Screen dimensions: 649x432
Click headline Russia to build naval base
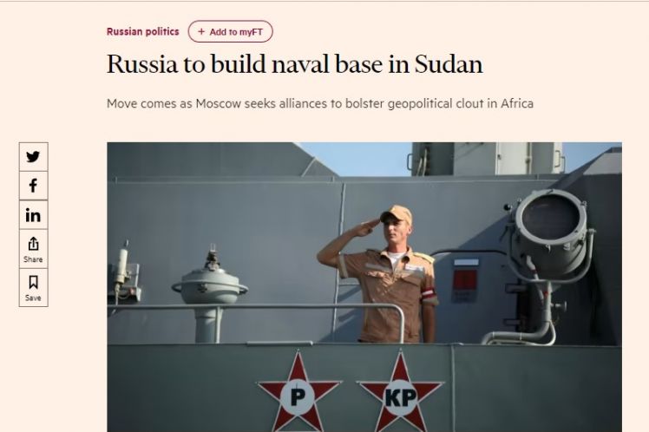coord(294,64)
